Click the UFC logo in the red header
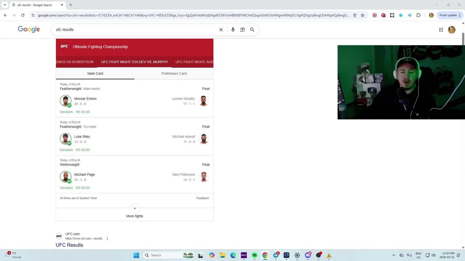The image size is (465, 261). (64, 46)
